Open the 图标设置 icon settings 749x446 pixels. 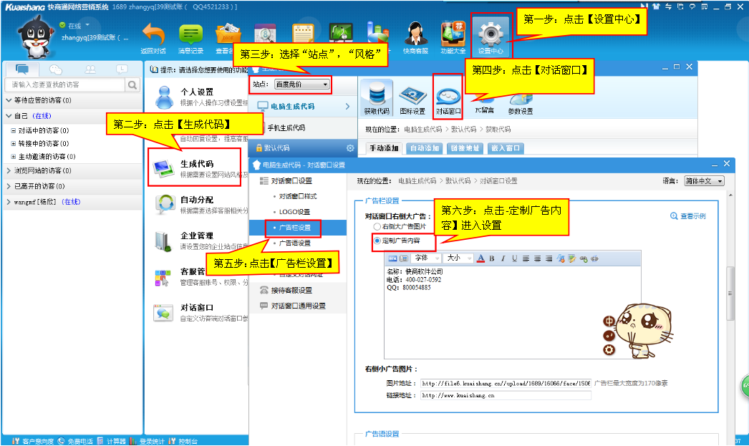point(412,95)
